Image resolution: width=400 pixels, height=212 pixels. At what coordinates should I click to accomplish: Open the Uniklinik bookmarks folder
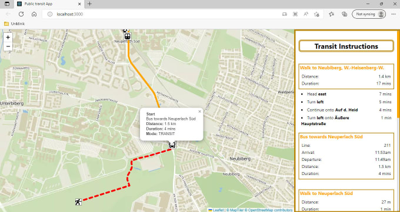[15, 23]
